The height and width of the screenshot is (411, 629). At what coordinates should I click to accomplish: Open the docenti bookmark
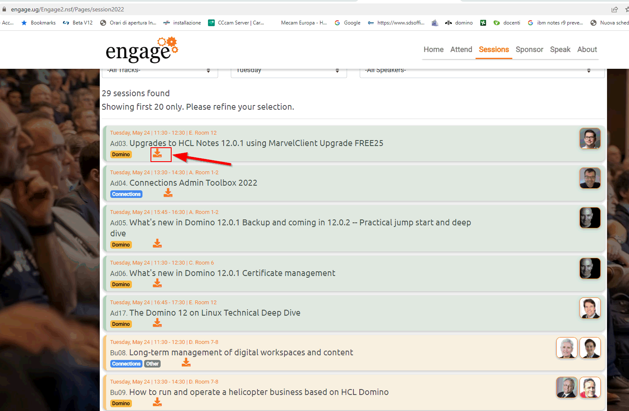pyautogui.click(x=507, y=23)
